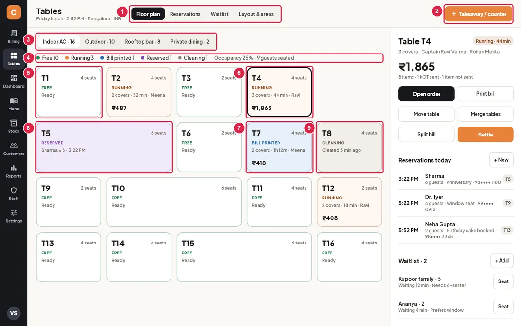Select running table T12
The width and height of the screenshot is (521, 326).
[x=350, y=202]
